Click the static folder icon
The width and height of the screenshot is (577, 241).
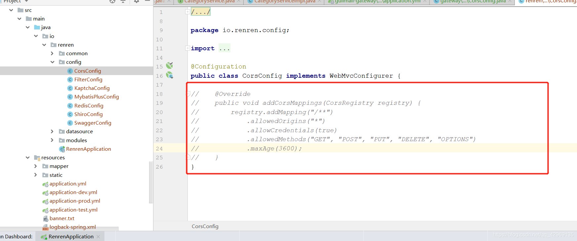pyautogui.click(x=45, y=175)
